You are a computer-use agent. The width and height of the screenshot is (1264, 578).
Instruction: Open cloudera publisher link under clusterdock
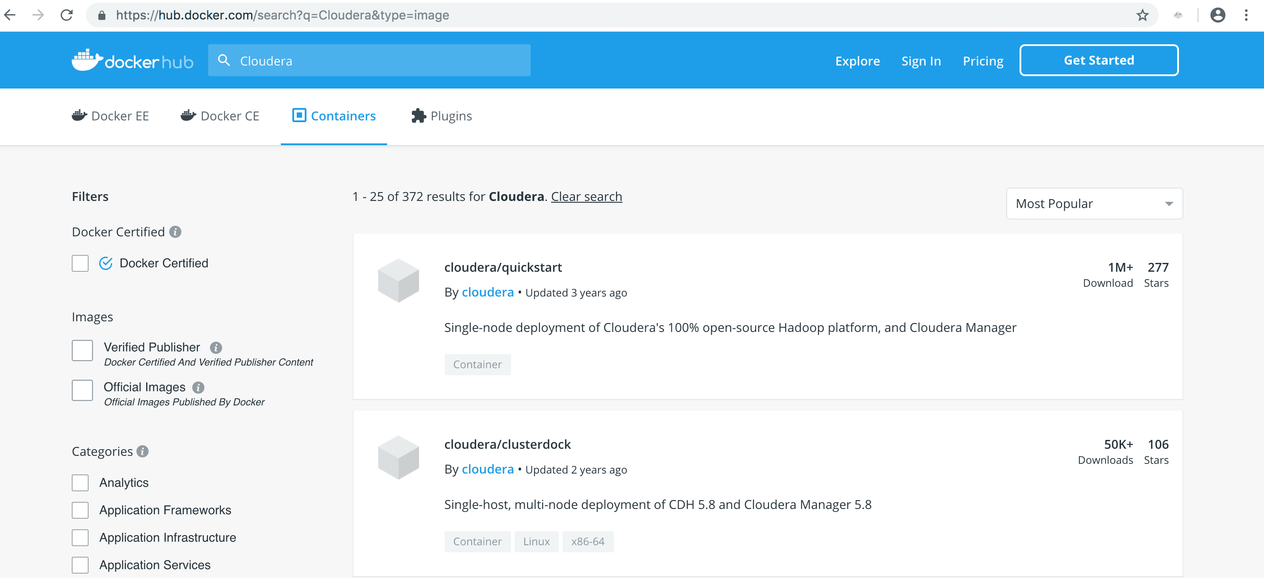pyautogui.click(x=488, y=469)
